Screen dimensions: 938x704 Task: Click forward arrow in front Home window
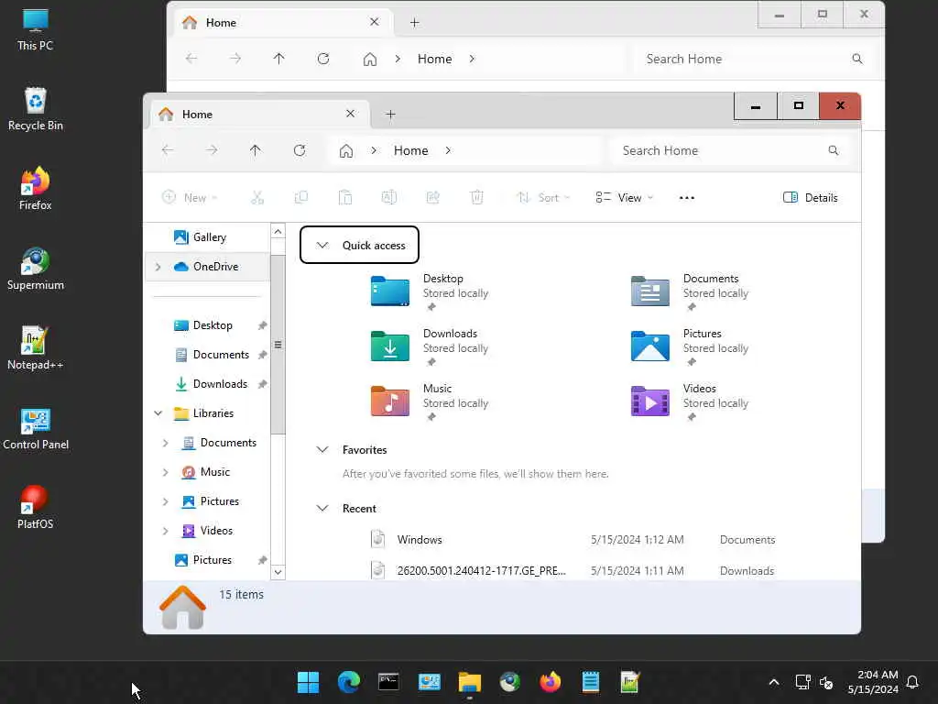coord(212,150)
